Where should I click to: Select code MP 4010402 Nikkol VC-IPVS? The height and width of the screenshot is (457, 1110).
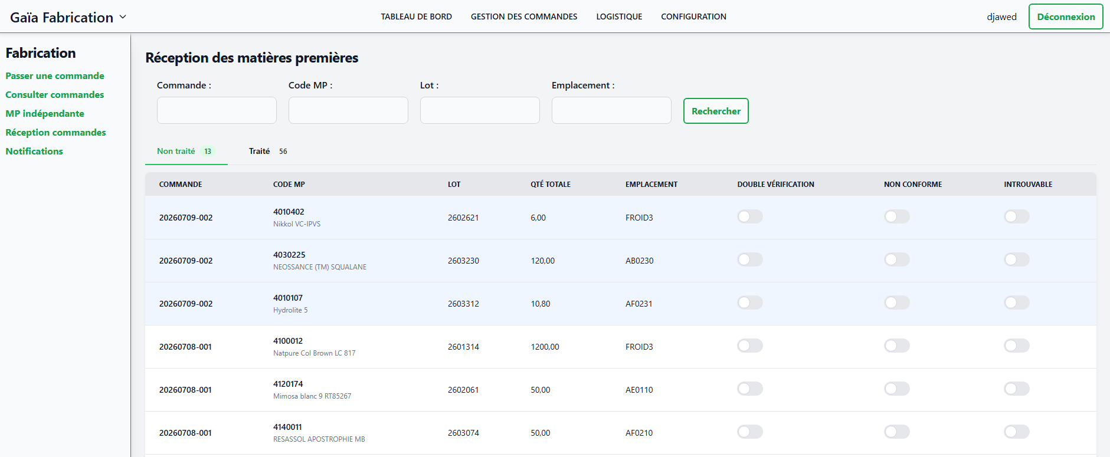click(x=297, y=218)
